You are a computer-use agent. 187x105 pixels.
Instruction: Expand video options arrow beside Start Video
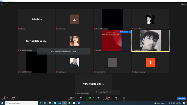pyautogui.click(x=17, y=98)
